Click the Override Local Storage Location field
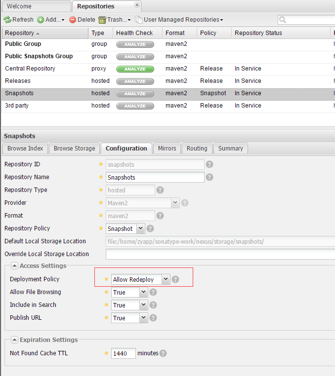 click(220, 254)
